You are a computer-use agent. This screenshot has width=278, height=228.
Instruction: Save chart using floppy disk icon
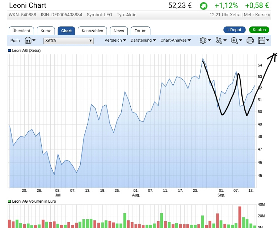click(262, 41)
